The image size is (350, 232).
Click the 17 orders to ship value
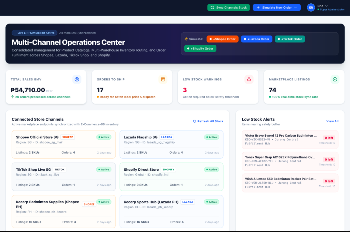point(100,90)
